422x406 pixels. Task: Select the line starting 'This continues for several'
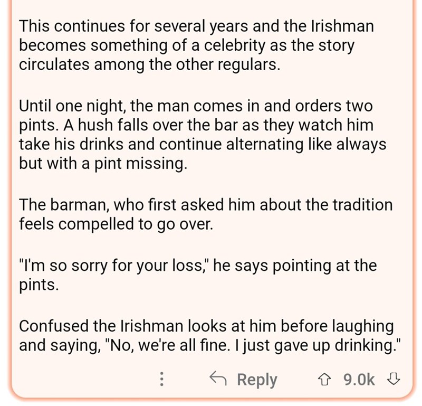pyautogui.click(x=196, y=26)
